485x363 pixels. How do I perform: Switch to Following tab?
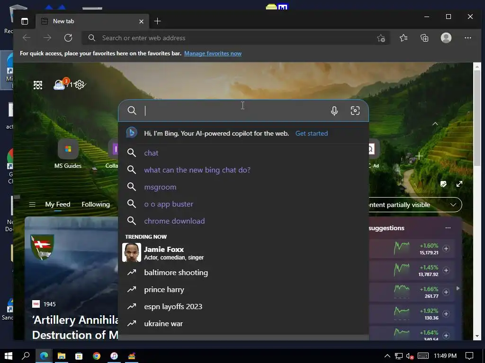96,204
